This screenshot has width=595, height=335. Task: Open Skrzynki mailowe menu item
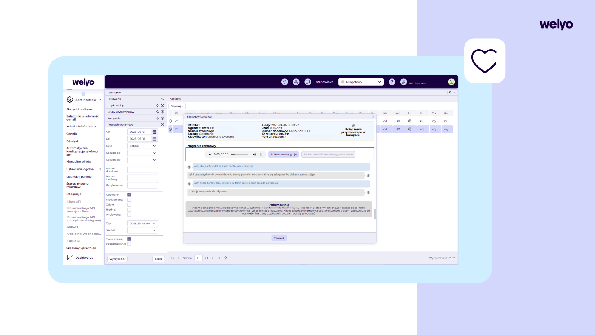tap(79, 109)
